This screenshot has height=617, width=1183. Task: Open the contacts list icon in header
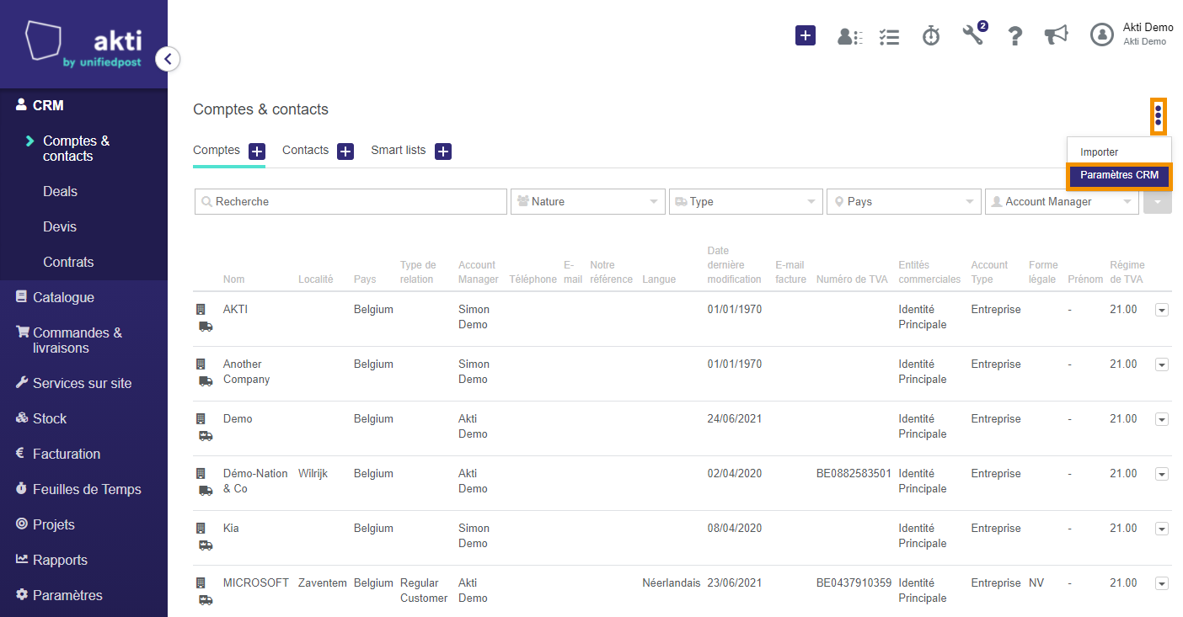pos(849,36)
